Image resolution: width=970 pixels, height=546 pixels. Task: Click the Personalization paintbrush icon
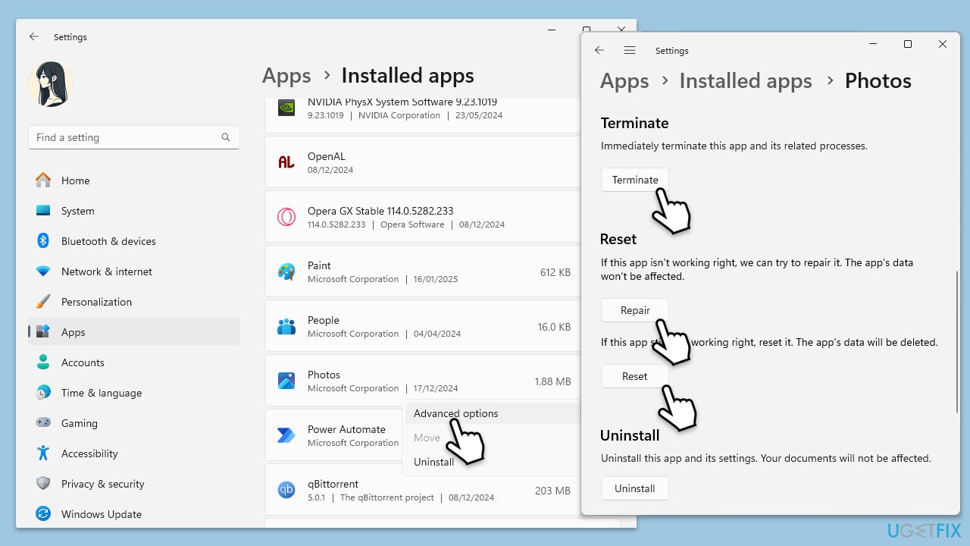pos(43,302)
